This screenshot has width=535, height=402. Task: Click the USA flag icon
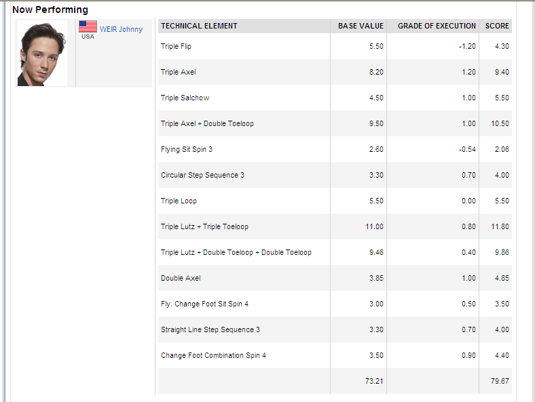[x=88, y=26]
